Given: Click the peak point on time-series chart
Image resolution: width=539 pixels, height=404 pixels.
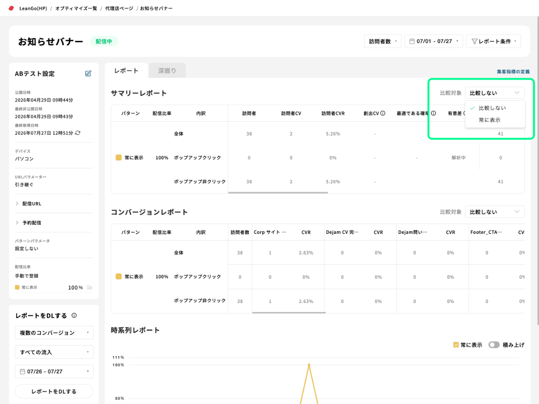Looking at the screenshot, I should tap(309, 365).
